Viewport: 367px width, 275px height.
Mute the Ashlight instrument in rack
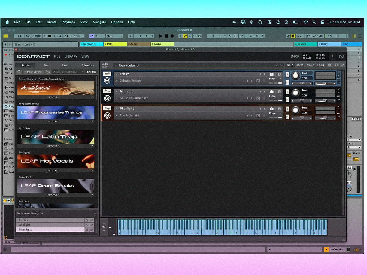tap(287, 100)
